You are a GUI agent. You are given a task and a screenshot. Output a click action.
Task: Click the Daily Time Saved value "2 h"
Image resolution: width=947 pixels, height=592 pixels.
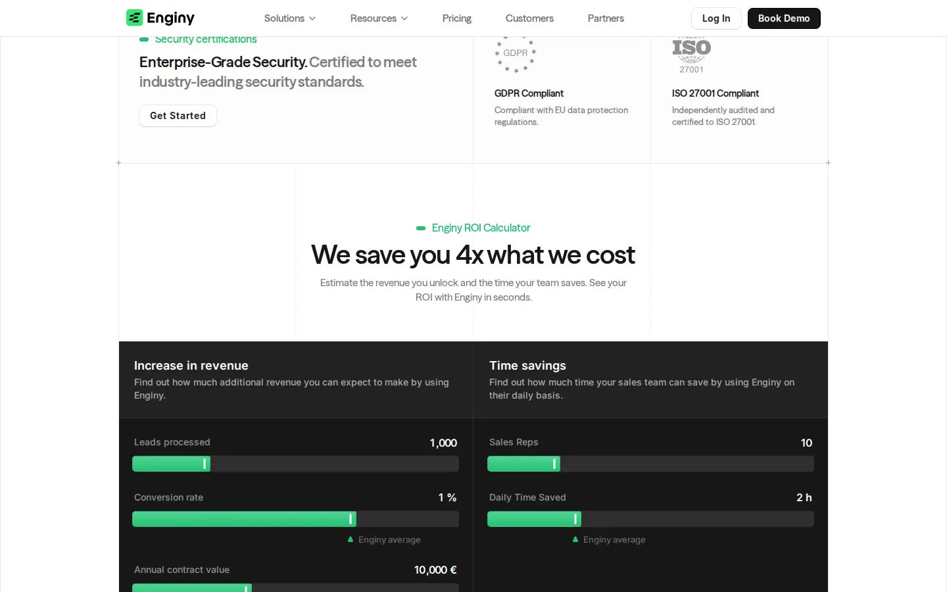pos(804,498)
